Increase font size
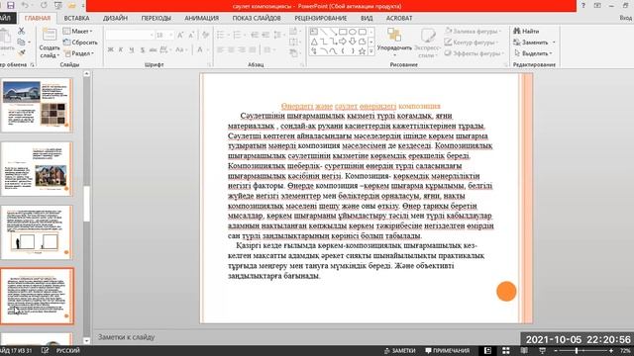The image size is (634, 356). 180,36
